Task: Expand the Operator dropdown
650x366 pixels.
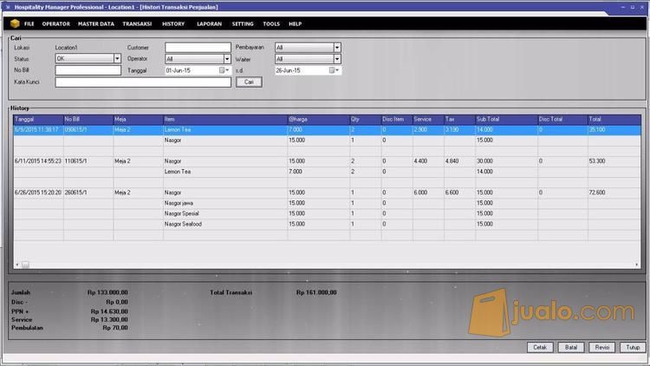Action: [227, 59]
